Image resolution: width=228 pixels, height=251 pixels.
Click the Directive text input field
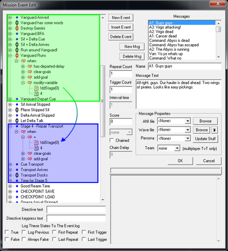click(x=76, y=209)
